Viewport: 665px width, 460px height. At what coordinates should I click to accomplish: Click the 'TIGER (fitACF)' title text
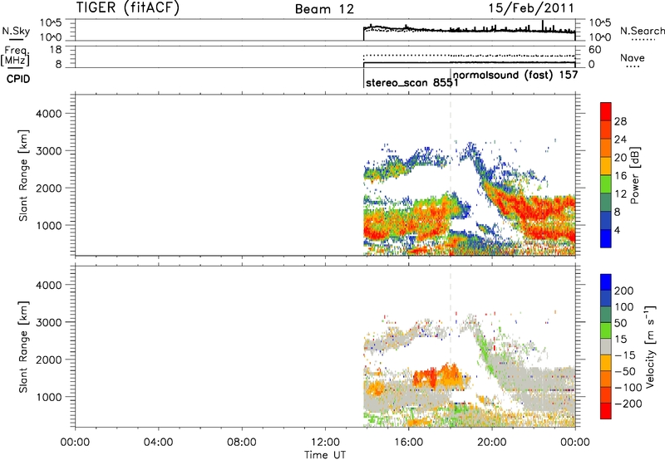128,7
